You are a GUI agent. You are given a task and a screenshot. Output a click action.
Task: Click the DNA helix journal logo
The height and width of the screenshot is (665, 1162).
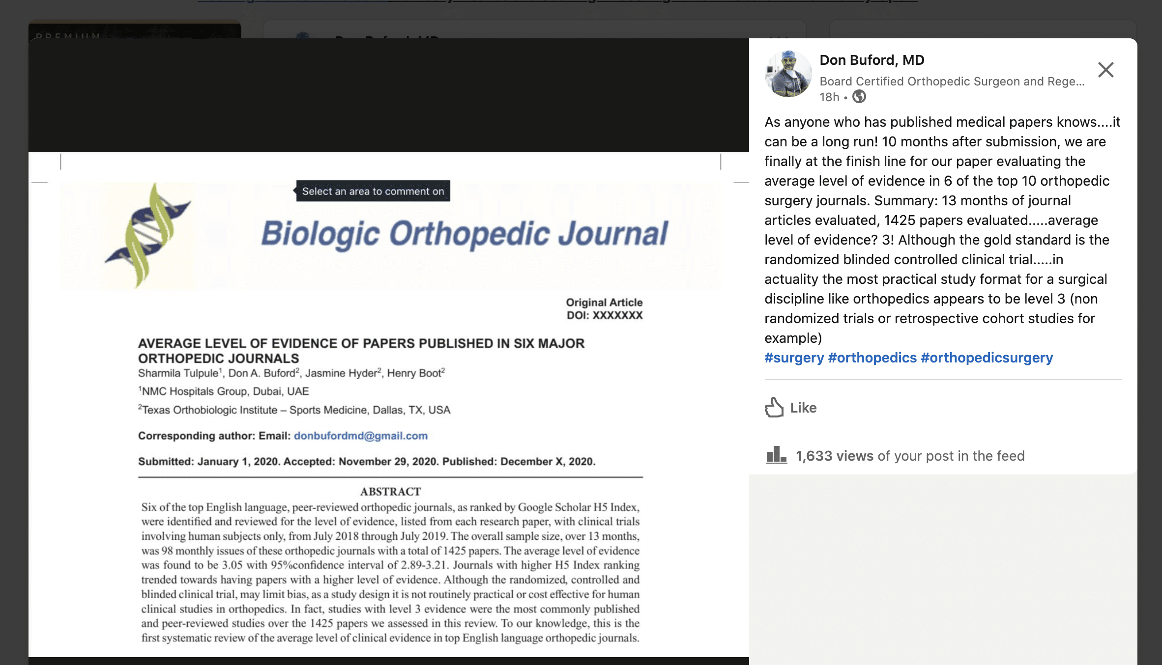(x=147, y=235)
